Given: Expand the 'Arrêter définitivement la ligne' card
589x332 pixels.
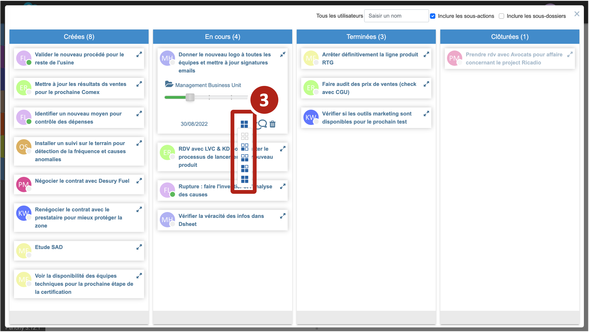Looking at the screenshot, I should click(426, 54).
